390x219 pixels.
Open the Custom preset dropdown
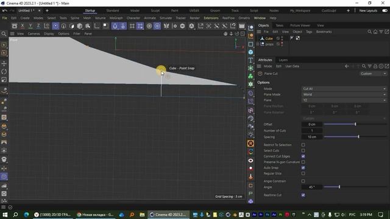coord(374,74)
